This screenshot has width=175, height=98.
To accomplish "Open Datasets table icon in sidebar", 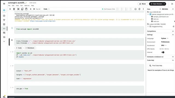I will tap(4, 24).
